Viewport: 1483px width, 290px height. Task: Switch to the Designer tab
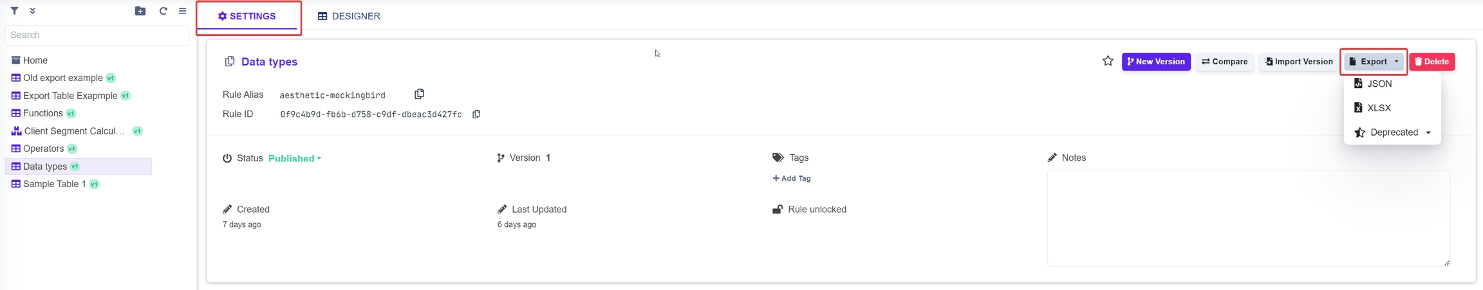coord(349,16)
